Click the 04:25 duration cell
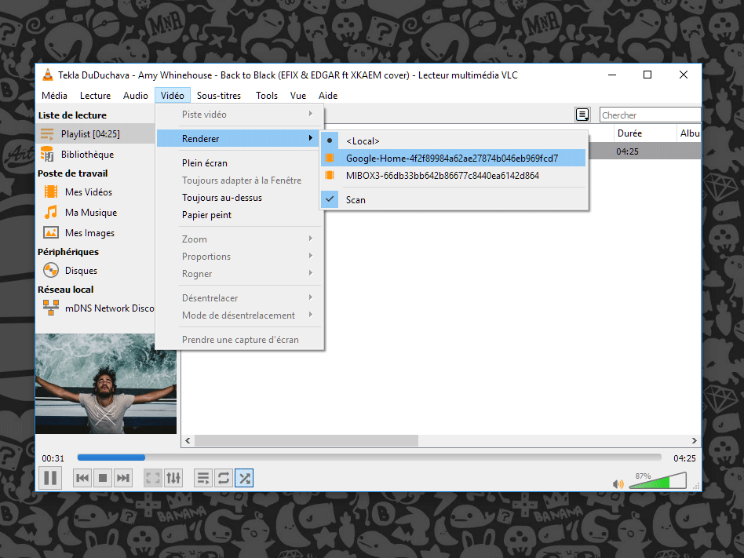The width and height of the screenshot is (744, 558). (x=627, y=151)
